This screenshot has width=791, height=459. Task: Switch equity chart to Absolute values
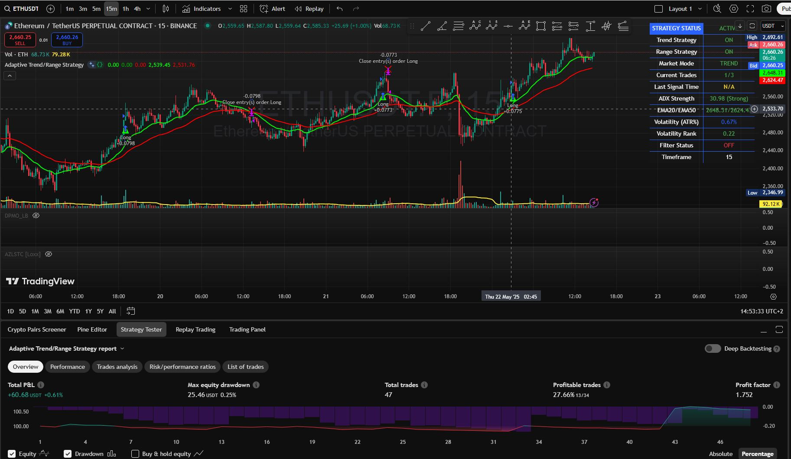pyautogui.click(x=721, y=454)
